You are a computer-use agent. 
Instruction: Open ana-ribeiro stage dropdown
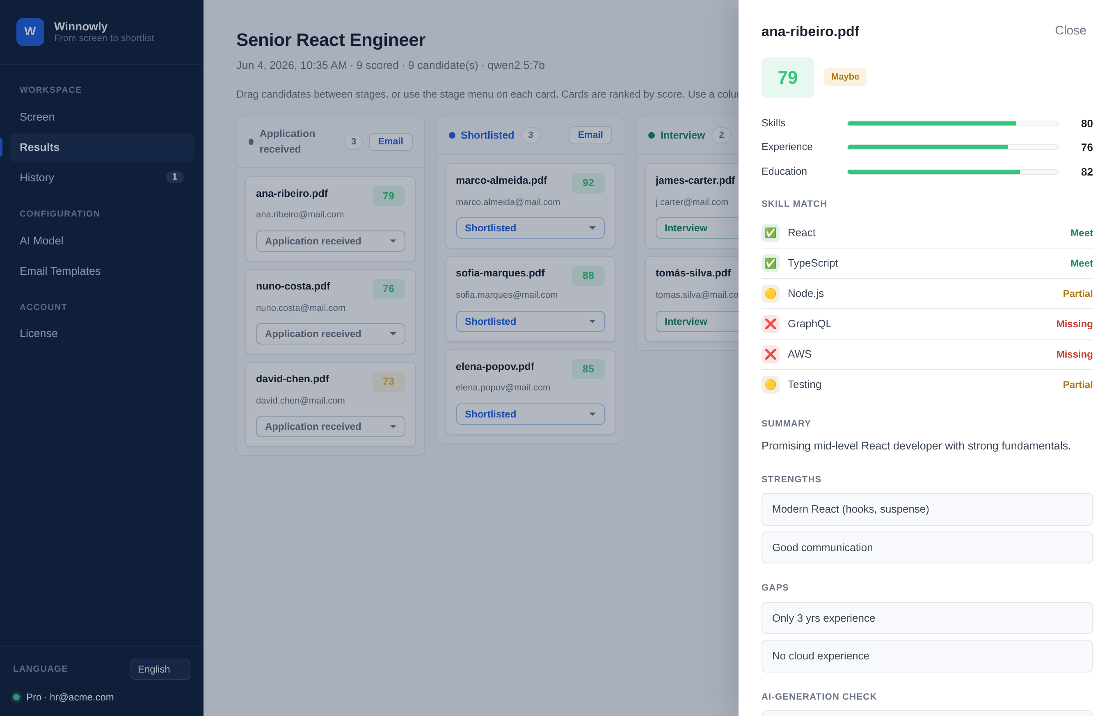(330, 241)
